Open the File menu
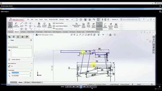 [x=28, y=19]
